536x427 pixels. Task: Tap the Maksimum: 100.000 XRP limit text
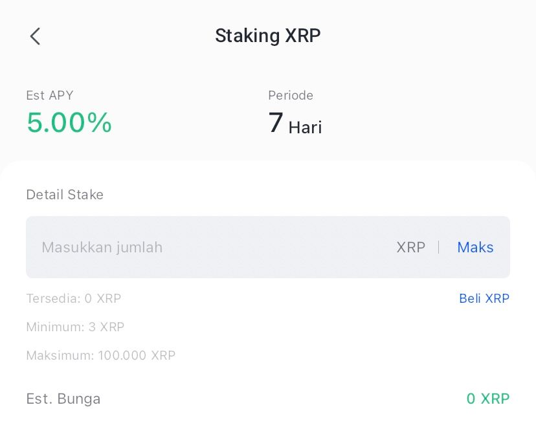[x=100, y=355]
